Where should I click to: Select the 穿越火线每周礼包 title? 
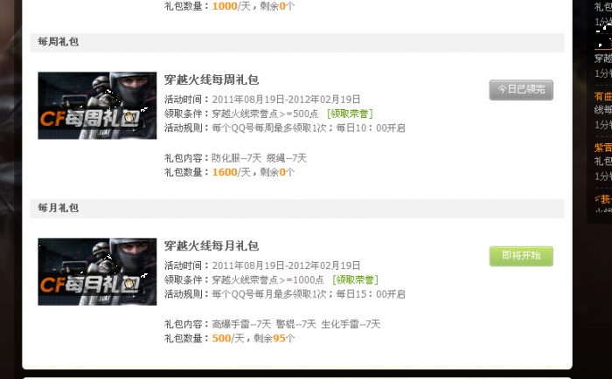coord(212,80)
